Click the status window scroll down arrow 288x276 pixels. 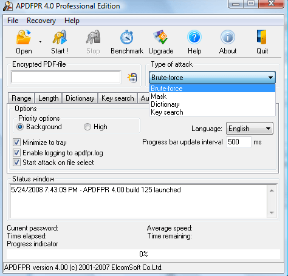pos(272,212)
